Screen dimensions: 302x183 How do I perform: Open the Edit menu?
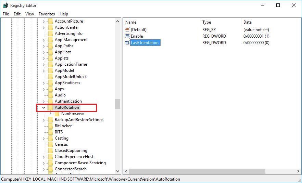(x=17, y=14)
